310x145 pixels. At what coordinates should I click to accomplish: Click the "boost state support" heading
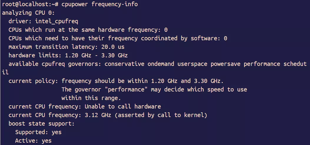click(42, 124)
